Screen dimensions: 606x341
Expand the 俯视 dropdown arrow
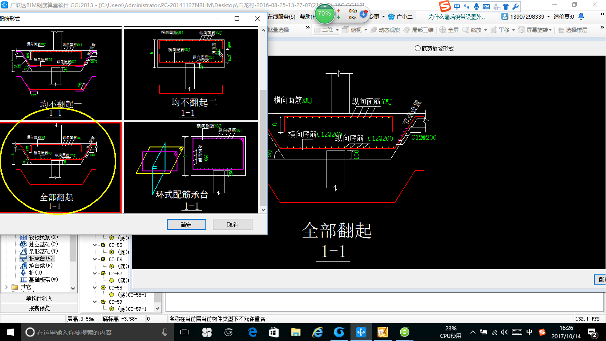pos(366,30)
